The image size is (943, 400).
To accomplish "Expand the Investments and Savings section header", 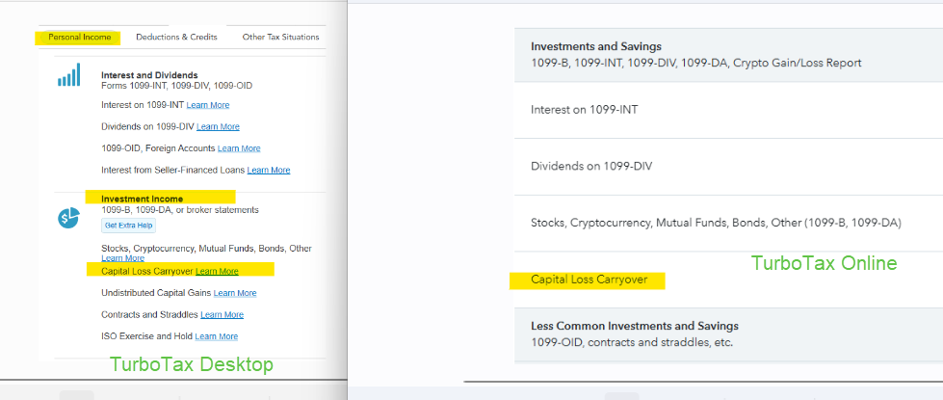I will pyautogui.click(x=728, y=54).
